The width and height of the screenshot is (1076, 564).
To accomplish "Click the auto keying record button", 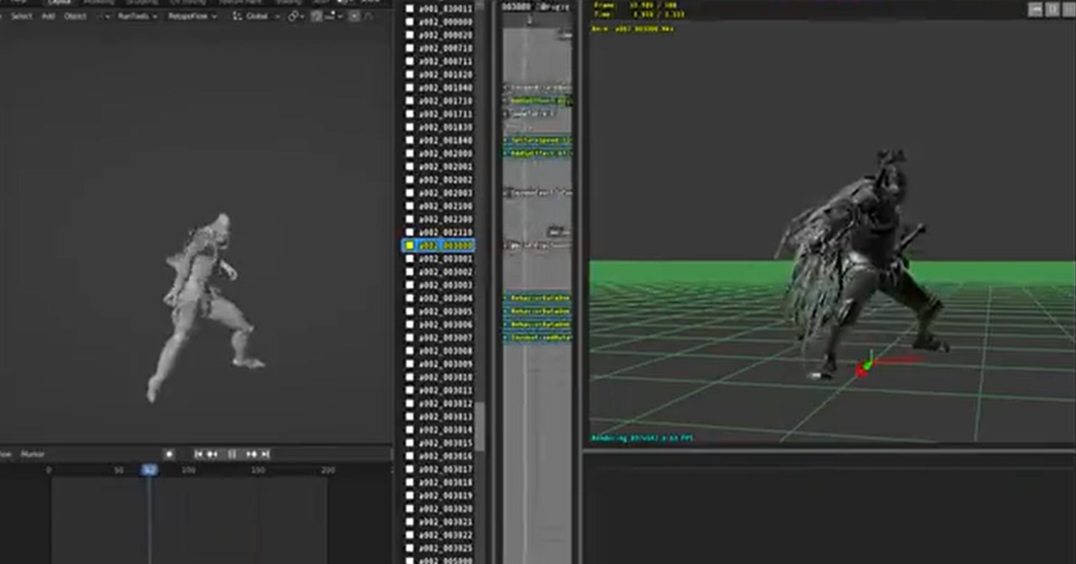I will click(x=168, y=455).
